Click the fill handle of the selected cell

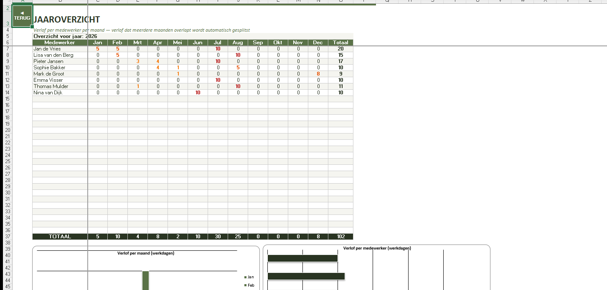pyautogui.click(x=32, y=27)
